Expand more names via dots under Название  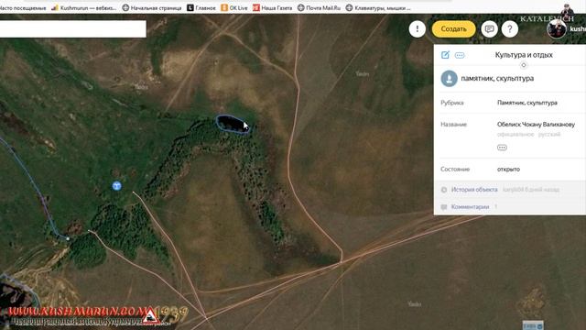pyautogui.click(x=502, y=148)
